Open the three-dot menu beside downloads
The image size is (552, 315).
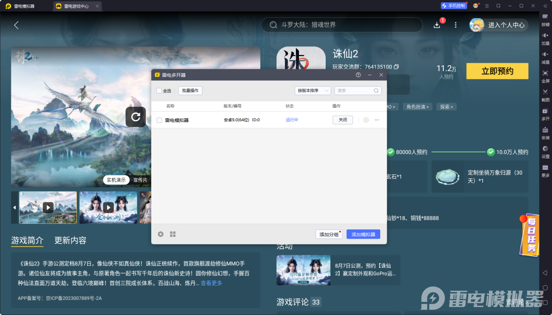click(x=456, y=25)
